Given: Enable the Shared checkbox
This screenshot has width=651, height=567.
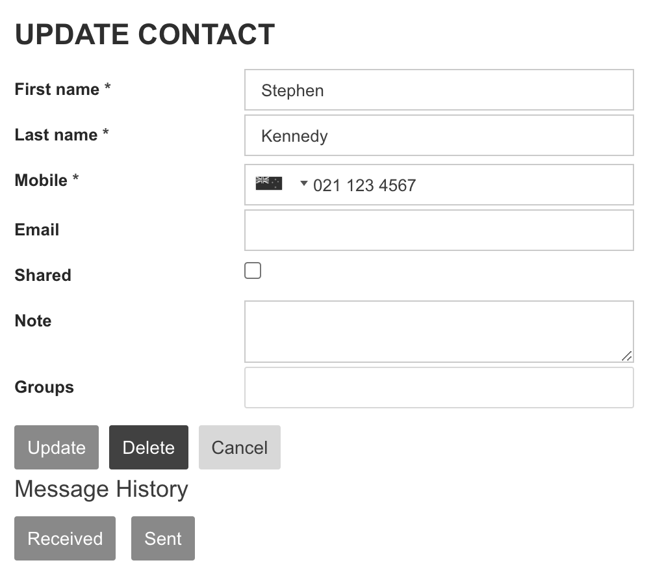Looking at the screenshot, I should pyautogui.click(x=253, y=270).
